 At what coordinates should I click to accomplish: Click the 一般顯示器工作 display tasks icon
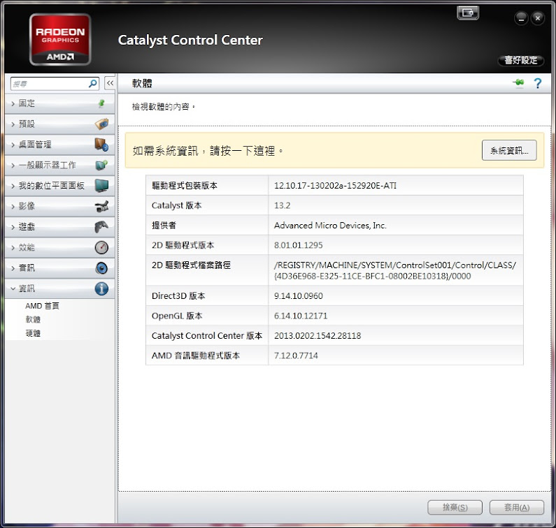tap(101, 165)
